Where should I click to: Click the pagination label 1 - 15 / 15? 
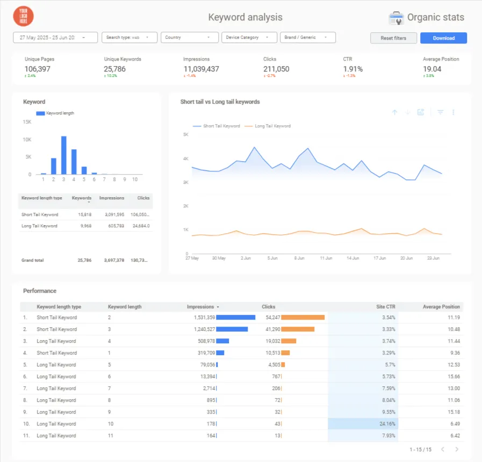click(x=421, y=450)
